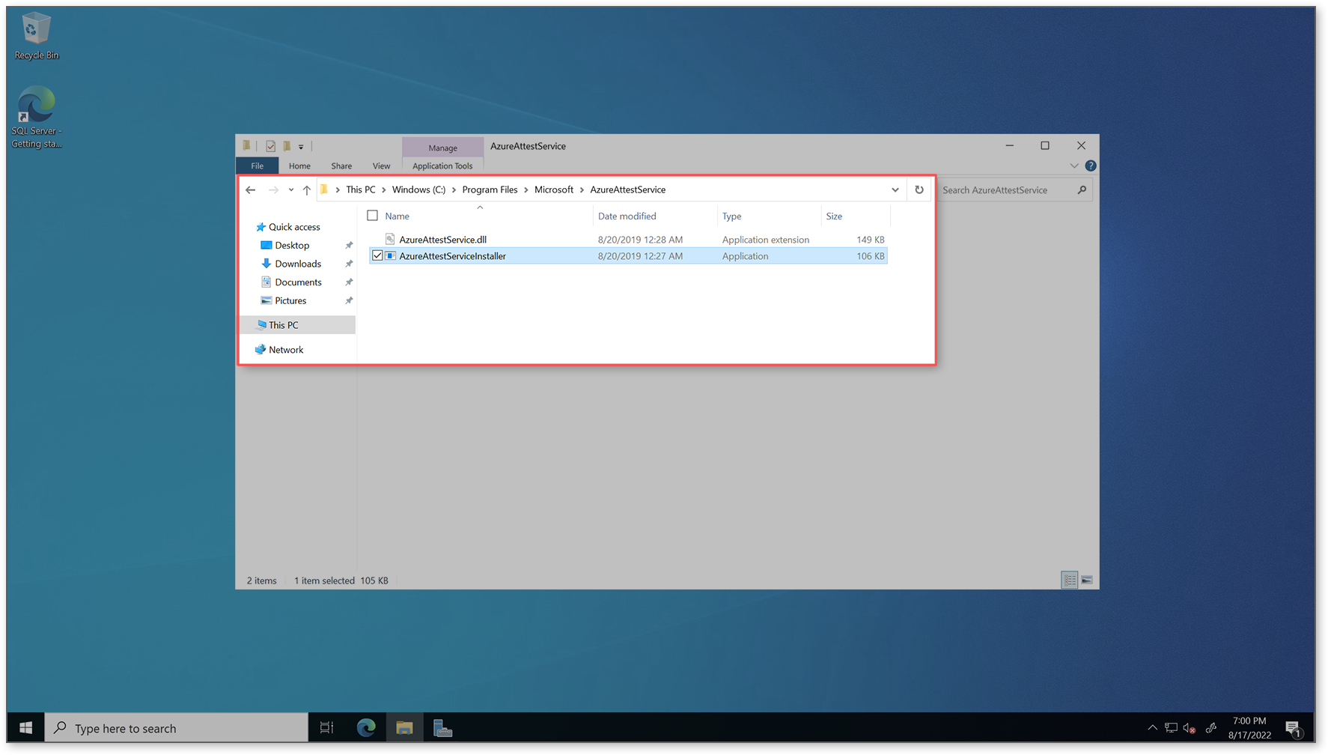1328x755 pixels.
Task: Open Network in the navigation pane
Action: (x=285, y=350)
